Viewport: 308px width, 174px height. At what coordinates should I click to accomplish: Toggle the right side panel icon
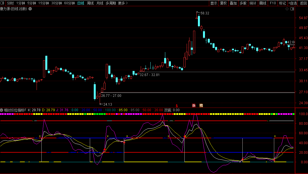tap(292, 9)
